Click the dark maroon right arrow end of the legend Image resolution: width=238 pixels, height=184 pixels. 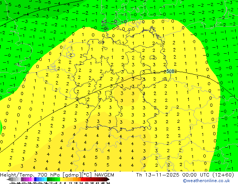pos(108,179)
